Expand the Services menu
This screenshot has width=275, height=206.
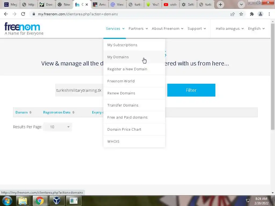(115, 28)
